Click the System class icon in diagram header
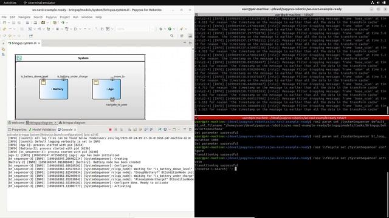The width and height of the screenshot is (389, 218). (19, 58)
